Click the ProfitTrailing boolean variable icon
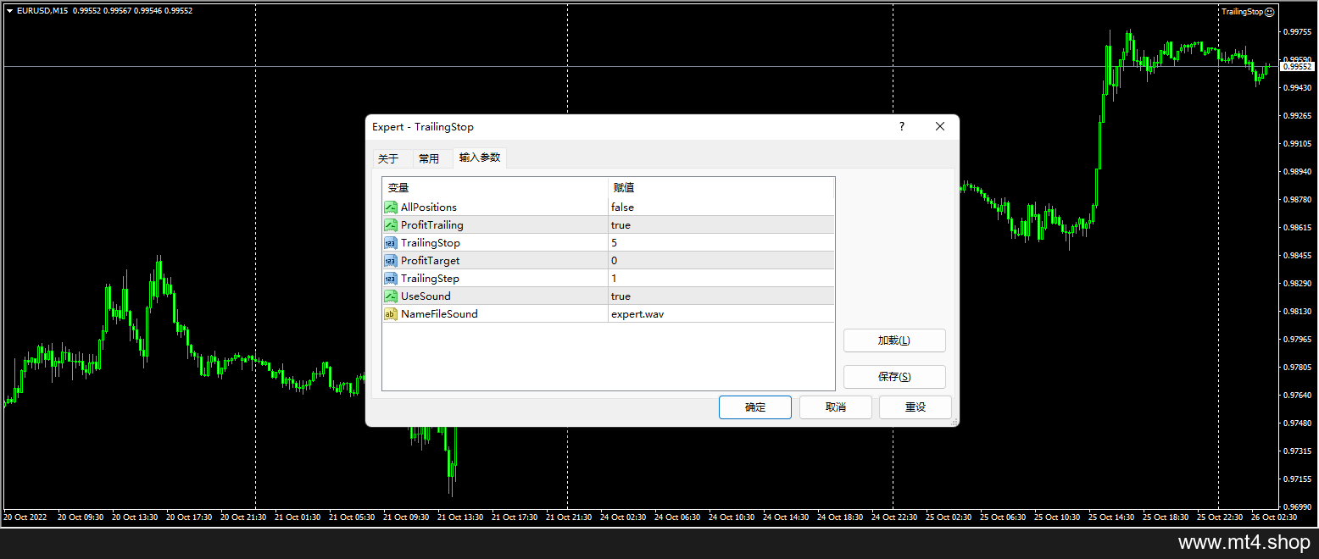Image resolution: width=1319 pixels, height=559 pixels. (x=391, y=224)
